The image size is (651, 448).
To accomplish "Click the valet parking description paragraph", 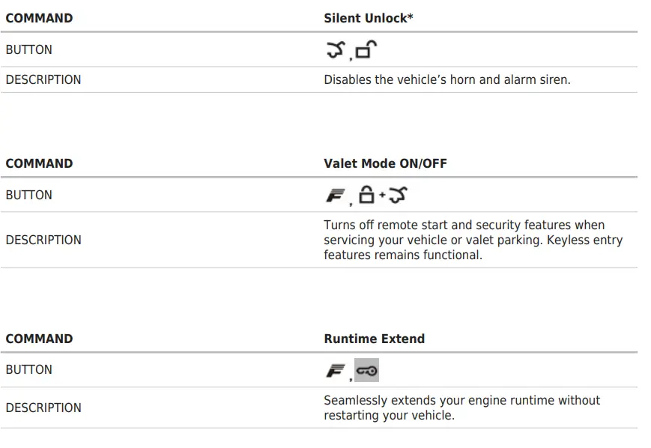I will click(x=473, y=240).
